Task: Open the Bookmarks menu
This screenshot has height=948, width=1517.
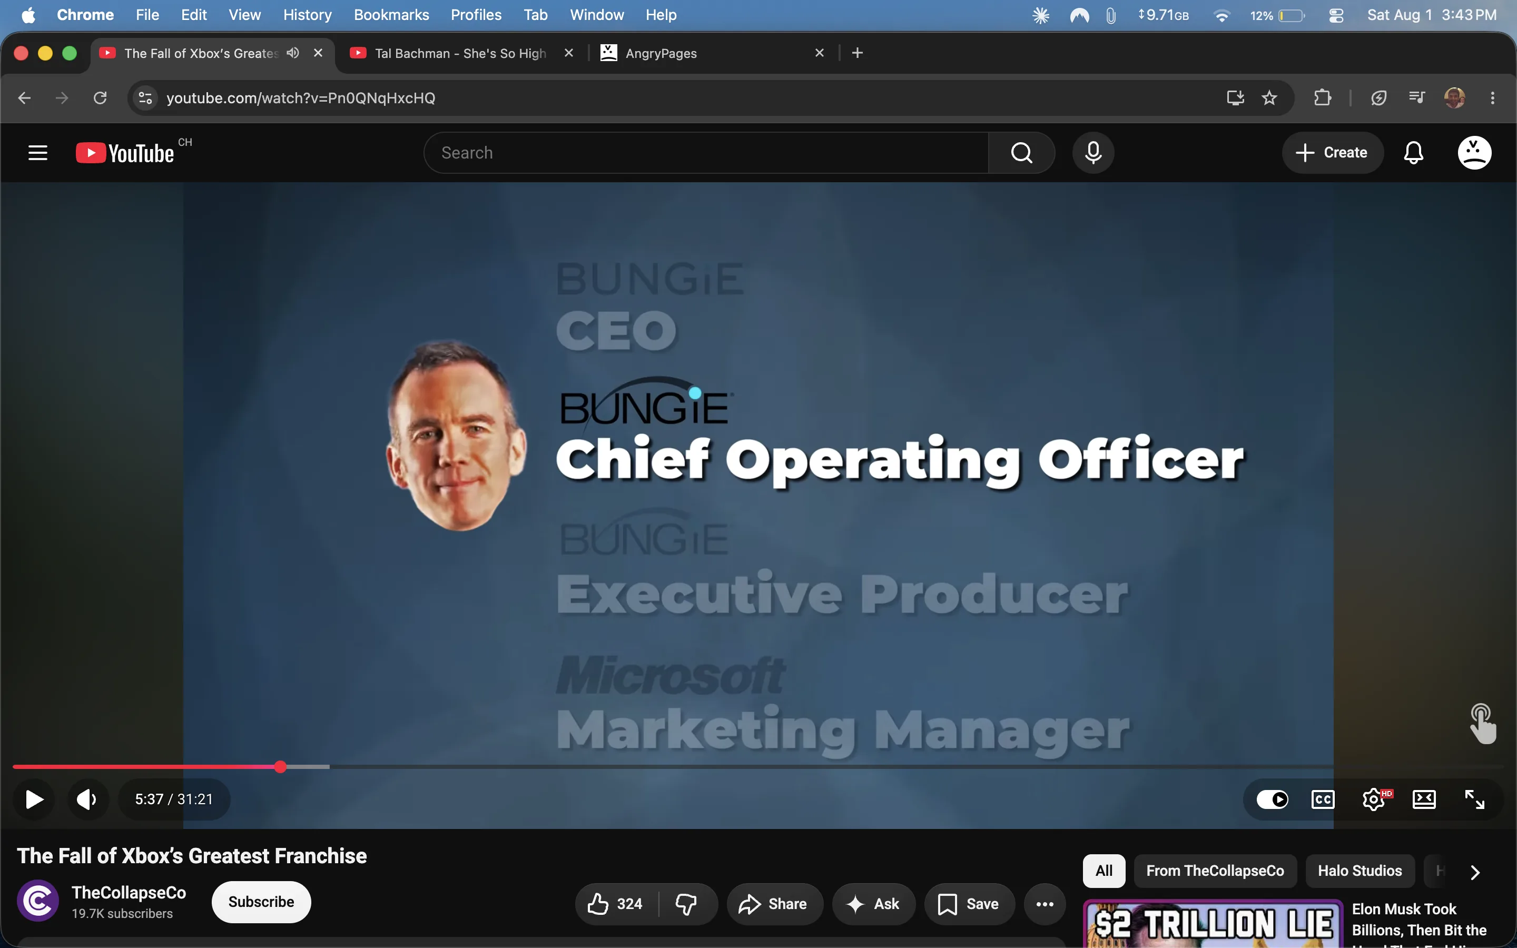Action: tap(391, 15)
